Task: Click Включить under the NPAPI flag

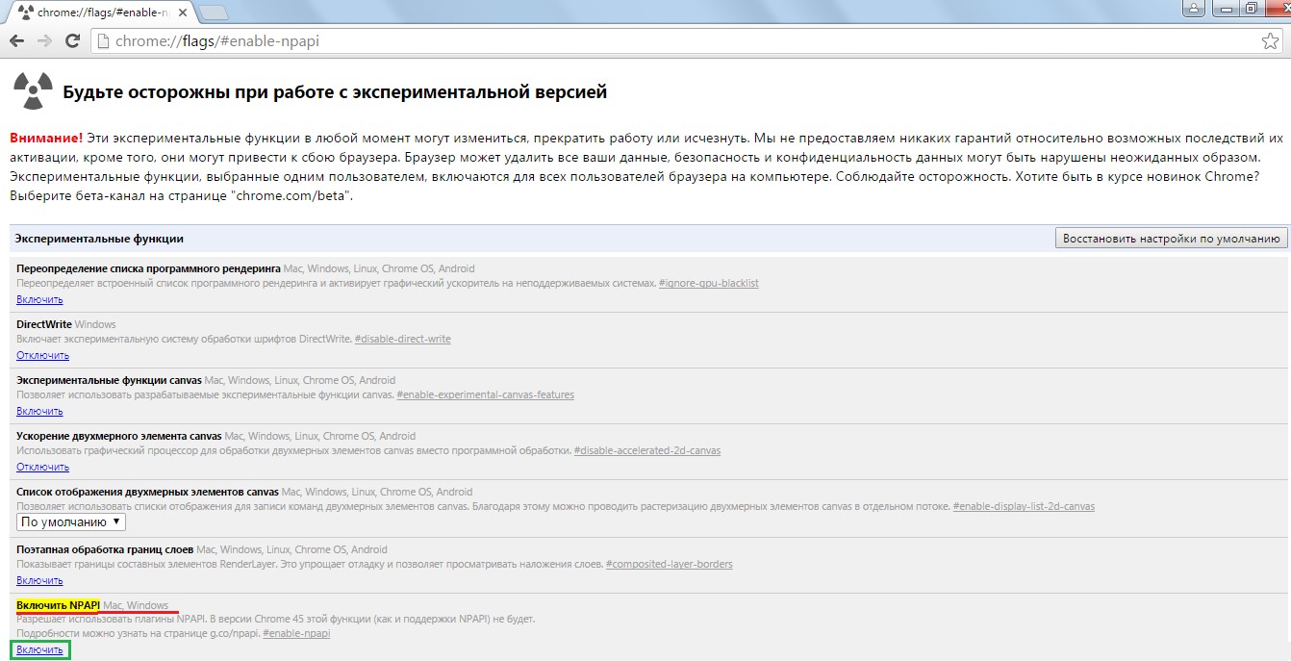Action: 39,649
